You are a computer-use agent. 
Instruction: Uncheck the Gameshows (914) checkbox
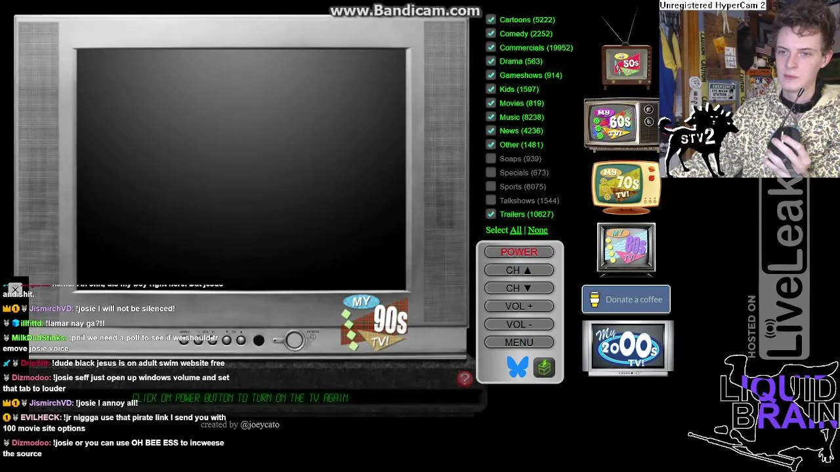491,75
